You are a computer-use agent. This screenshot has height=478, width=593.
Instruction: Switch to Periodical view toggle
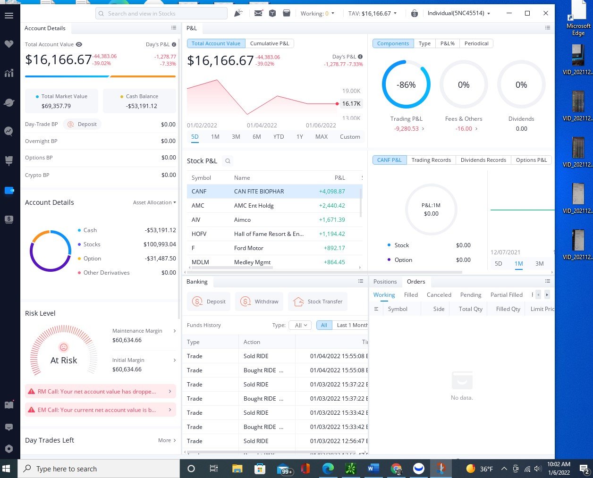click(476, 43)
